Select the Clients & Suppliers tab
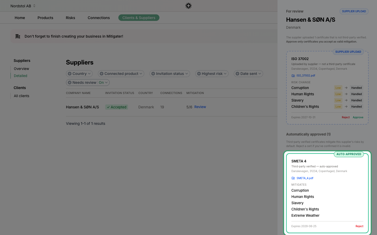This screenshot has width=377, height=235. [139, 18]
